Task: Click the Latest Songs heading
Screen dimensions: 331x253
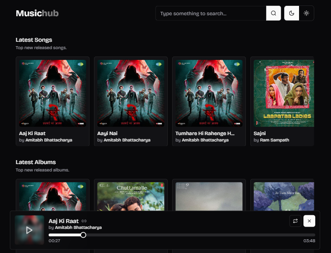Action: 34,40
